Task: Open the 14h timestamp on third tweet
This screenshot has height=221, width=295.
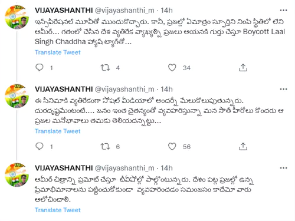Action: pyautogui.click(x=166, y=168)
